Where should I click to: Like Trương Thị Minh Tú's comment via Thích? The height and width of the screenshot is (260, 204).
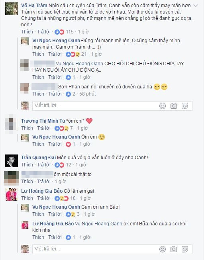[x=27, y=128]
